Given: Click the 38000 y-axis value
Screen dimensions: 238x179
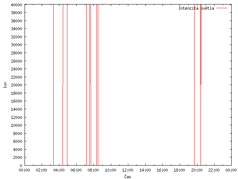Looking at the screenshot, I should 16,13.
